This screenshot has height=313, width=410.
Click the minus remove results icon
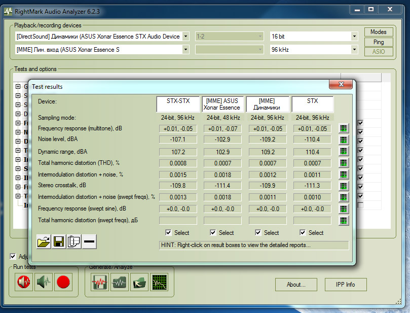coord(89,241)
